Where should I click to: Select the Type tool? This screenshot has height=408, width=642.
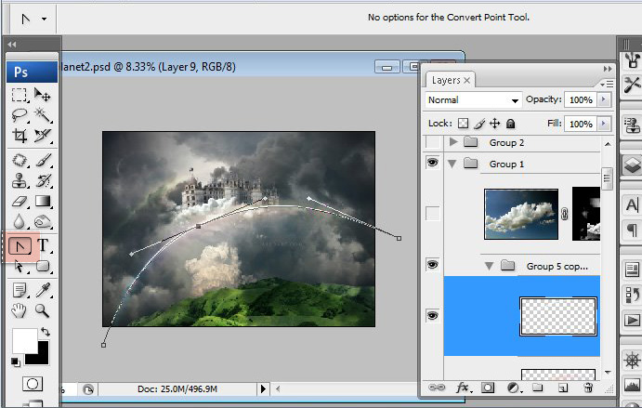click(x=43, y=245)
